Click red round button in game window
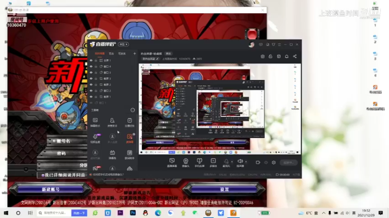Viewport: 389px width, 218px height. pyautogui.click(x=252, y=33)
